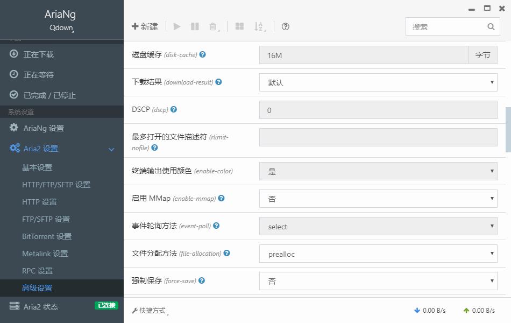The height and width of the screenshot is (323, 511).
Task: Open the 下载结果 默认 dropdown
Action: pyautogui.click(x=378, y=82)
